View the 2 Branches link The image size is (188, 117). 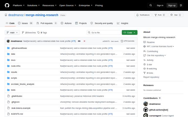(29, 32)
